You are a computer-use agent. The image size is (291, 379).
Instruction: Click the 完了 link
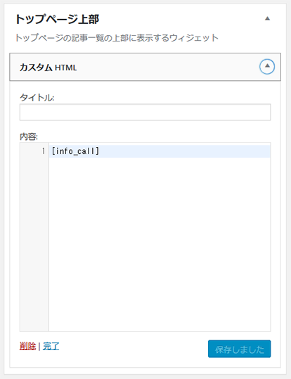51,347
